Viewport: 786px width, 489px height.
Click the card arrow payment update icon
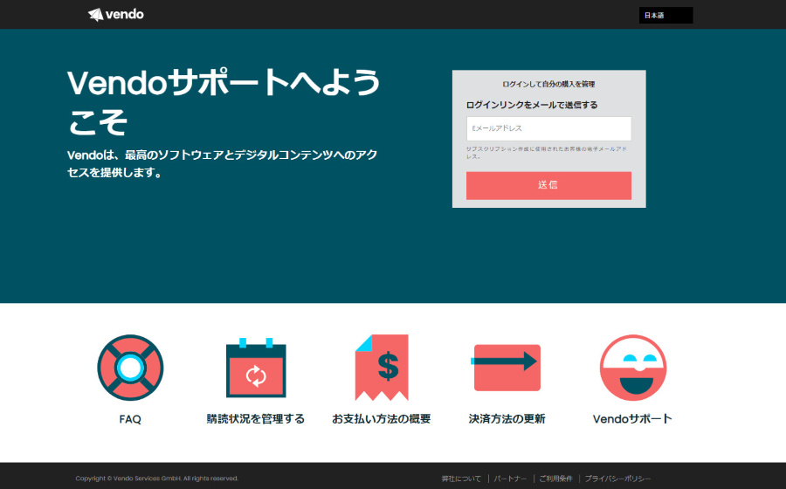[x=507, y=368]
